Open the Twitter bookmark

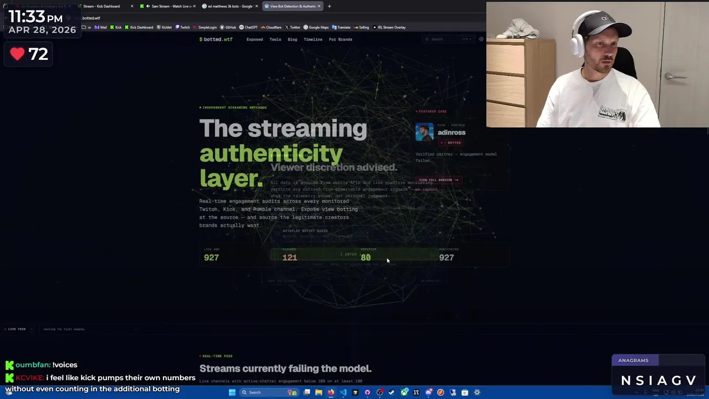[x=292, y=27]
